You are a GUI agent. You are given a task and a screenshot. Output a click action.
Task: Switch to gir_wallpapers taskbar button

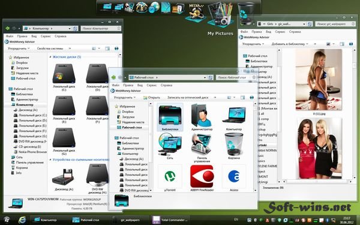pos(130,220)
